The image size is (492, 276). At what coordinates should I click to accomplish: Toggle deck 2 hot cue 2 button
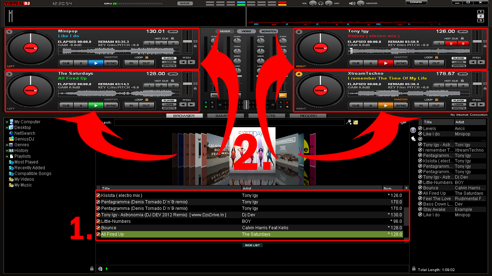coord(451,43)
